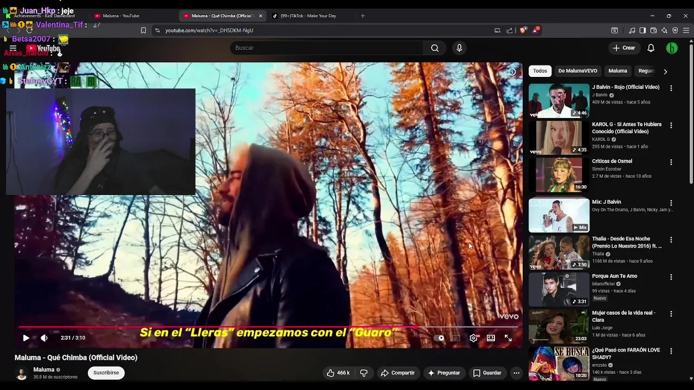Screen dimensions: 694x390
Task: Select the De MalumaVEVO filter chip
Action: tap(577, 71)
